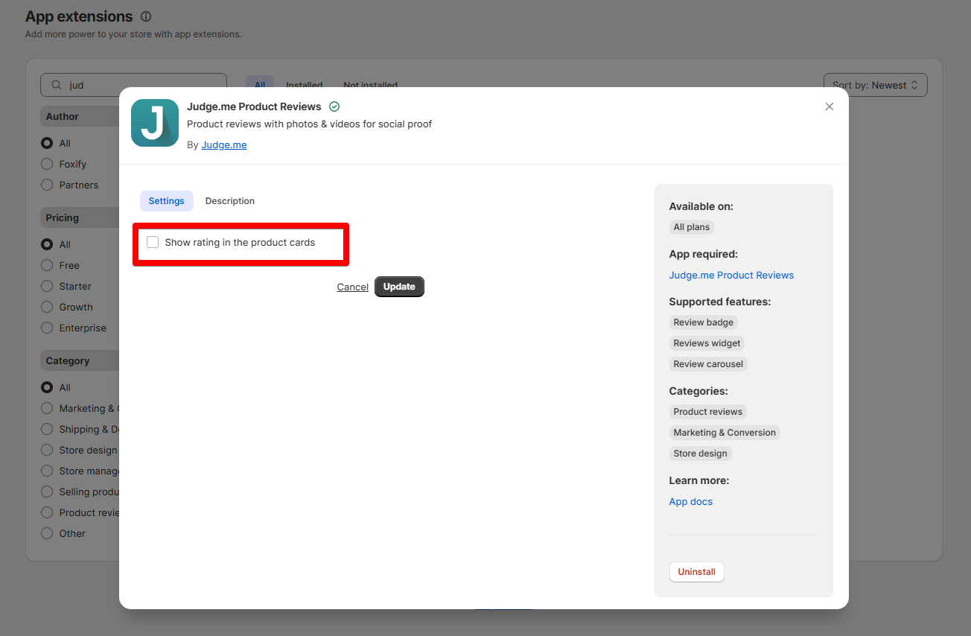Select the All author radio button
The image size is (971, 636).
pyautogui.click(x=47, y=143)
